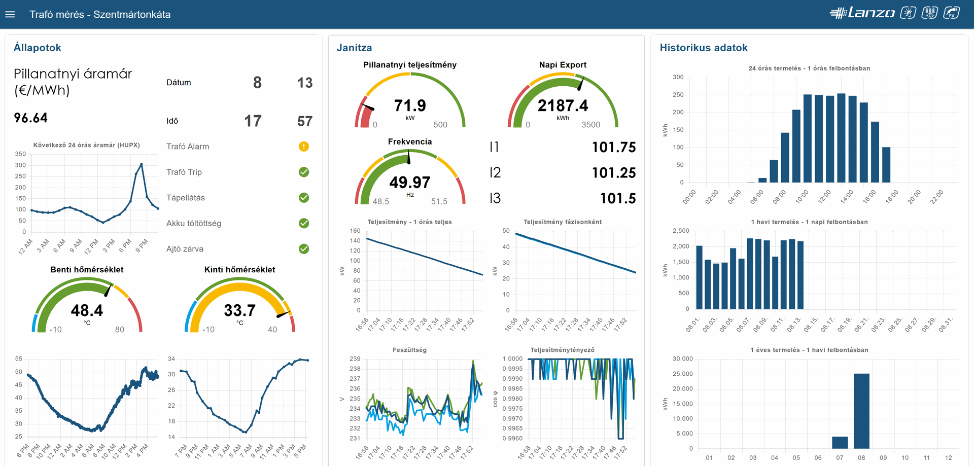The height and width of the screenshot is (466, 974).
Task: Toggle the Trafó Trip status checkmark
Action: (x=303, y=172)
